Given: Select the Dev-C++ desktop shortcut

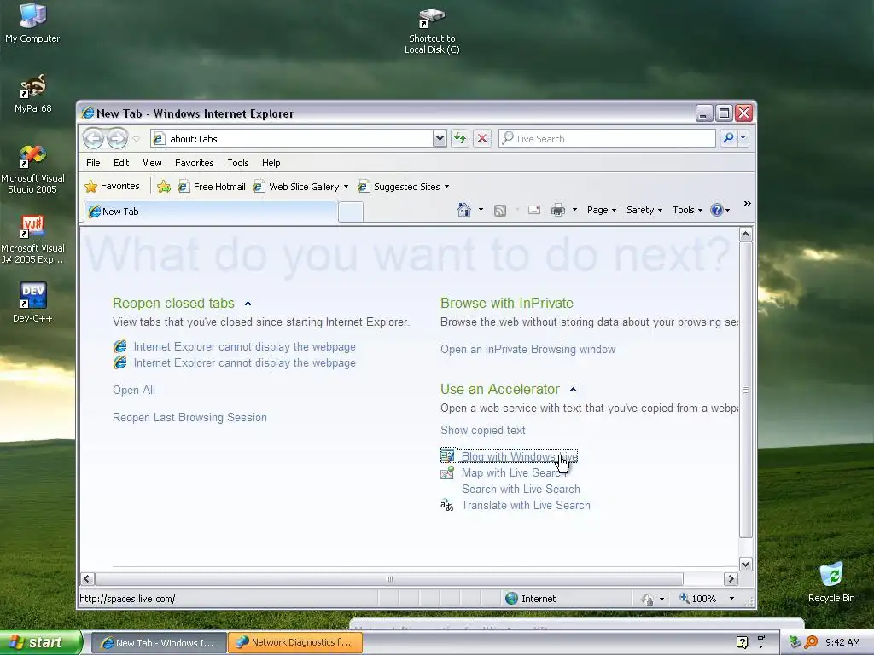Looking at the screenshot, I should (x=32, y=303).
